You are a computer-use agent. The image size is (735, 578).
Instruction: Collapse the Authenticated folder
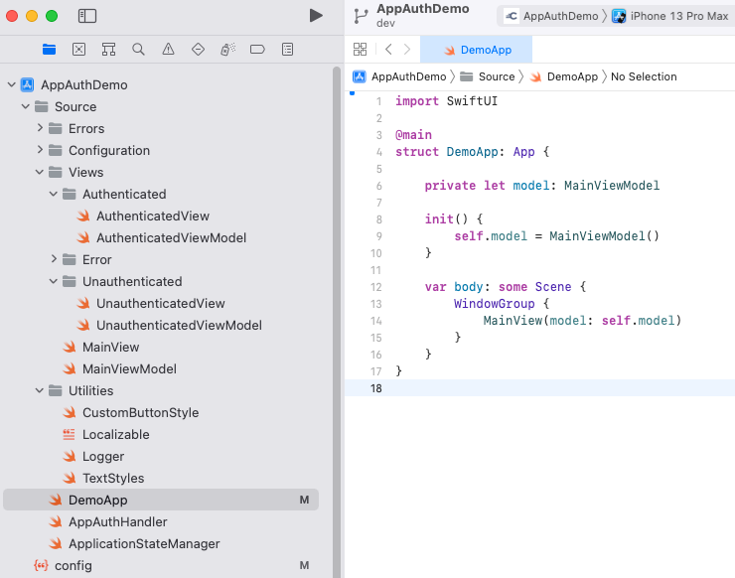54,194
